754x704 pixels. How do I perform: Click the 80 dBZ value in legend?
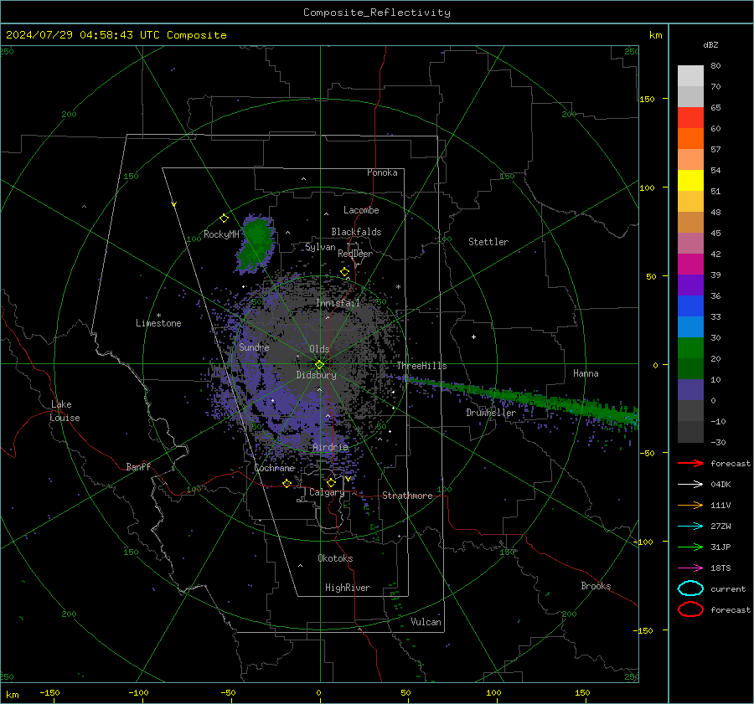715,66
